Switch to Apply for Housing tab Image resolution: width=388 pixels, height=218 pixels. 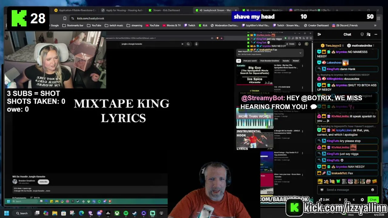tap(122, 10)
